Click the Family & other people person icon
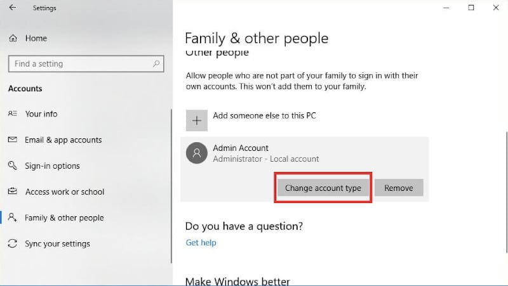 tap(12, 218)
